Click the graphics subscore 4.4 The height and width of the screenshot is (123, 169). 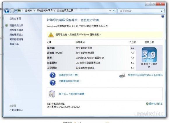click(x=133, y=58)
